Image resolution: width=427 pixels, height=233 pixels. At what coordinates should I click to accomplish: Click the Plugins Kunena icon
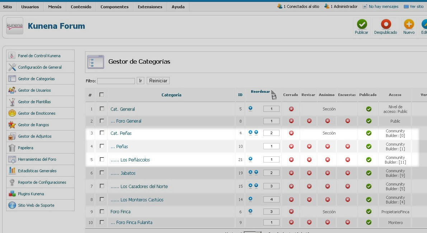click(12, 194)
